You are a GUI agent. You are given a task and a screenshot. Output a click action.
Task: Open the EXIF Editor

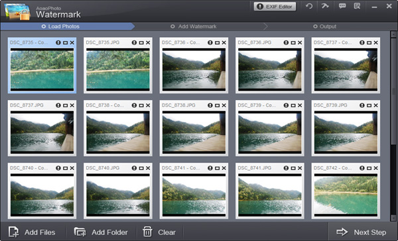pyautogui.click(x=275, y=7)
